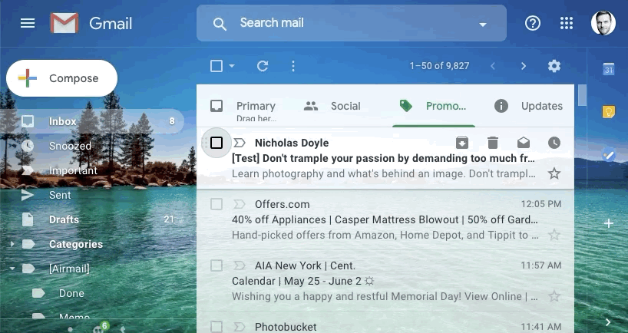Image resolution: width=628 pixels, height=333 pixels.
Task: Switch to the Promotions tab
Action: click(434, 106)
